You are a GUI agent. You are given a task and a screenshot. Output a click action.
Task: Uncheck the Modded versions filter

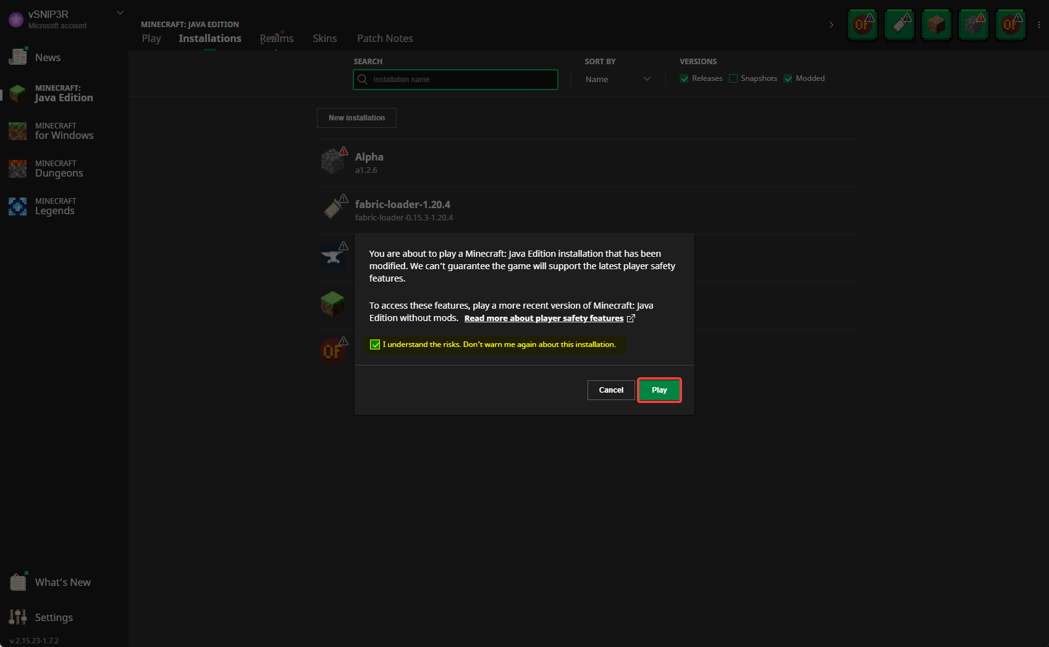point(788,78)
